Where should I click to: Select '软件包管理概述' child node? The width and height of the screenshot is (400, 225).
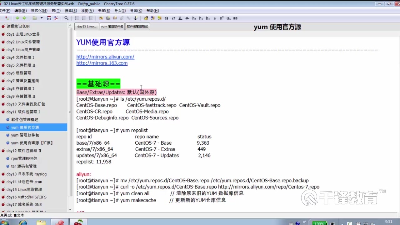click(25, 120)
